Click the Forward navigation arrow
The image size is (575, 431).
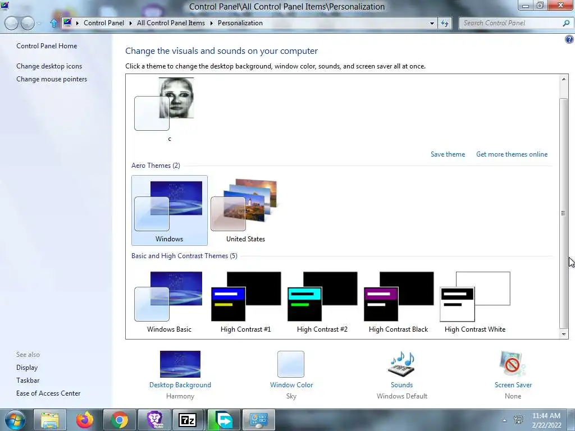click(28, 23)
